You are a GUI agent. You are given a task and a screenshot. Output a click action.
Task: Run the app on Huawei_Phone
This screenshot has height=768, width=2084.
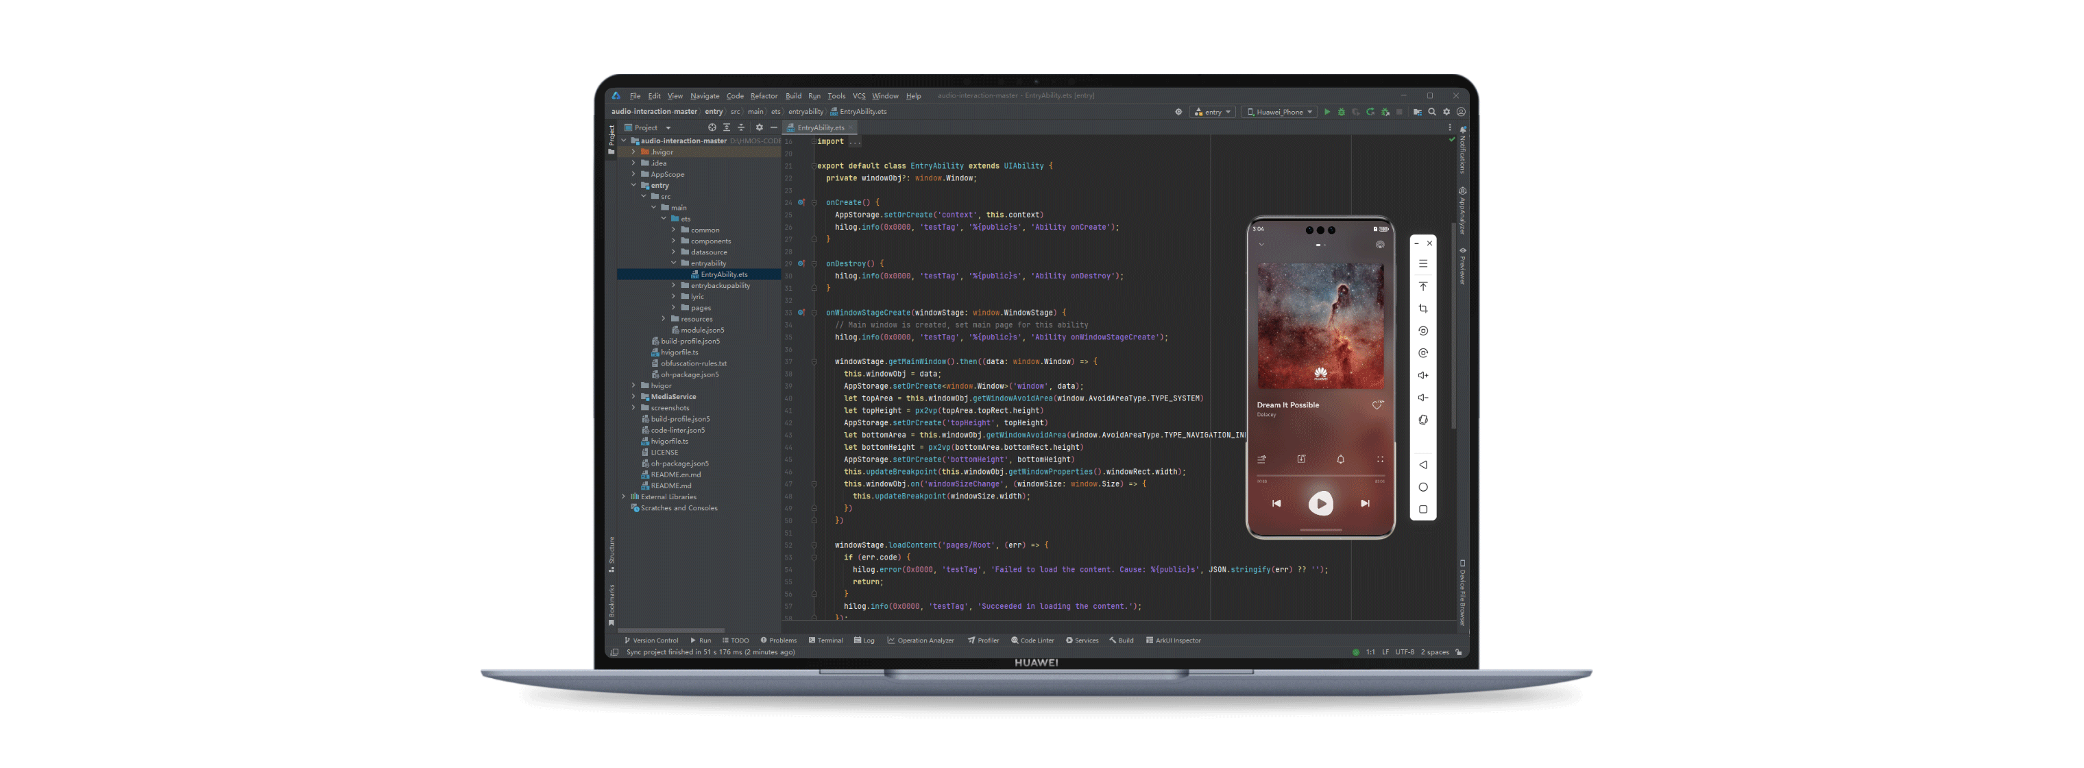[x=1328, y=112]
